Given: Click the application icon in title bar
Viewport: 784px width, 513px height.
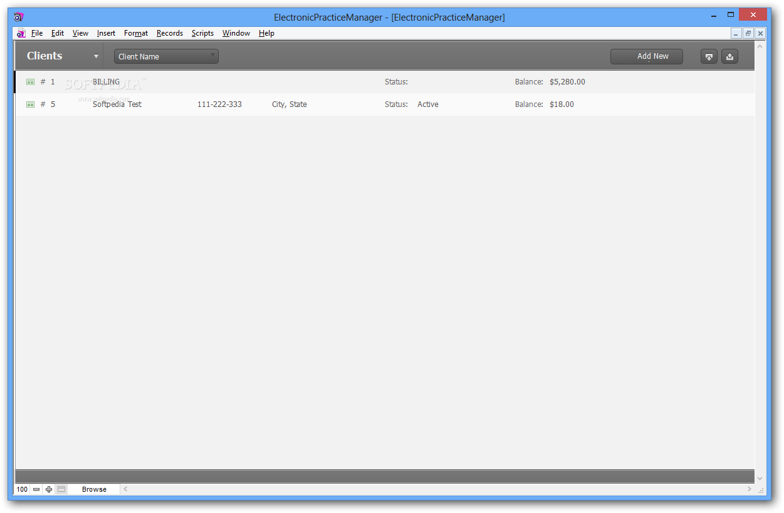Looking at the screenshot, I should 18,17.
